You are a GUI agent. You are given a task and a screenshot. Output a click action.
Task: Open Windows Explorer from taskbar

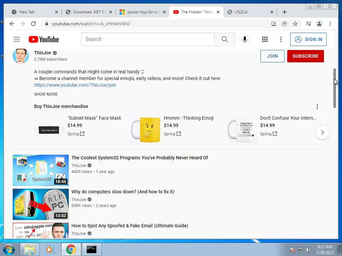point(30,249)
